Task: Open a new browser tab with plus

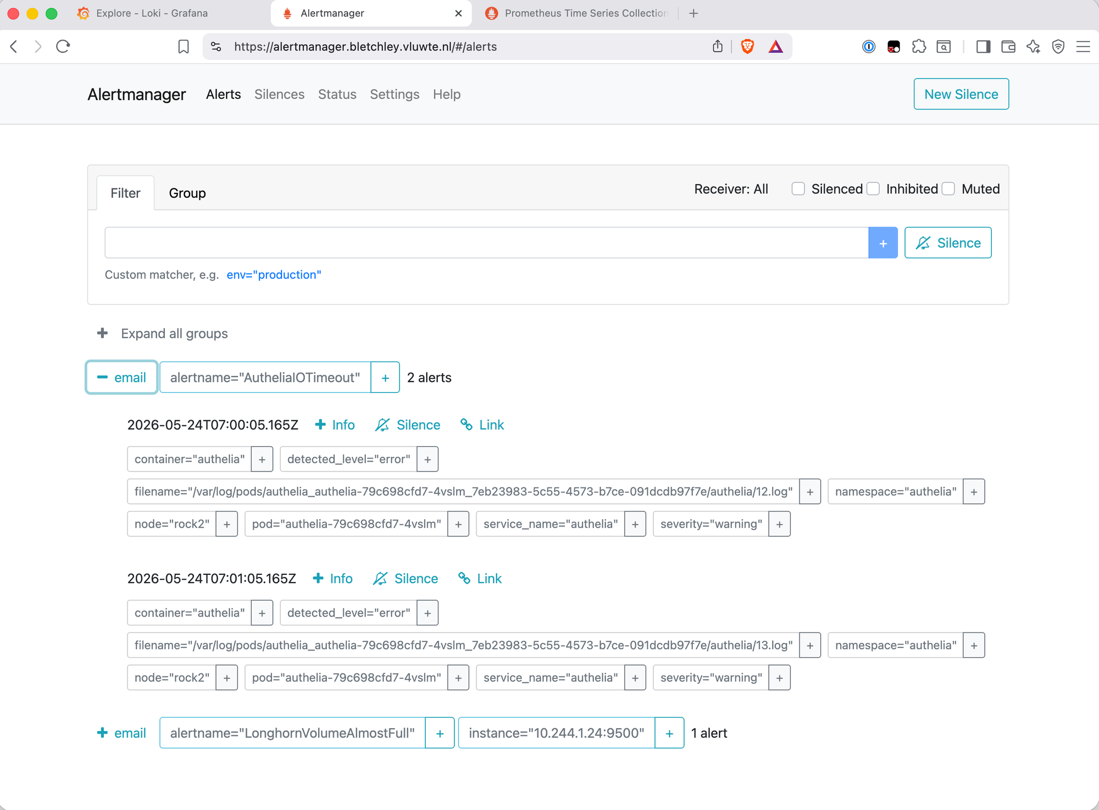Action: [693, 13]
